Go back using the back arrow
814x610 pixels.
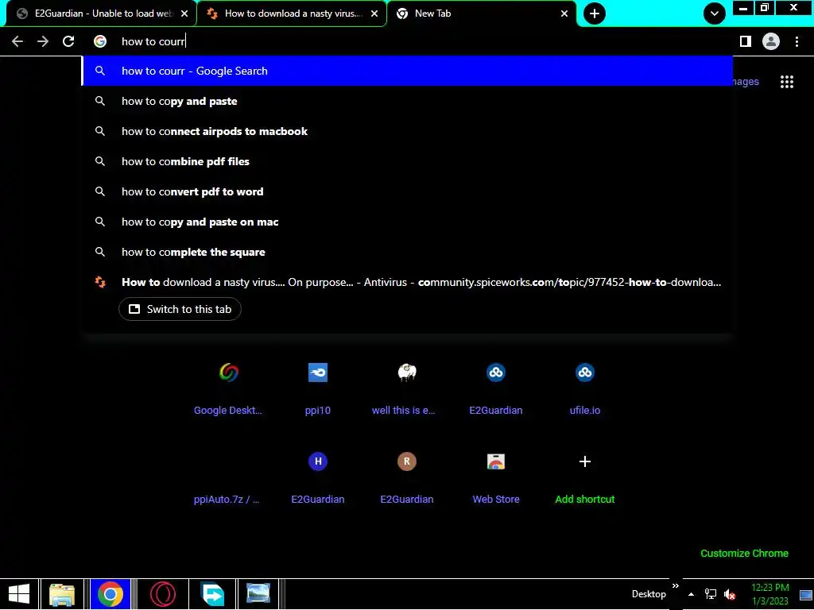(17, 41)
